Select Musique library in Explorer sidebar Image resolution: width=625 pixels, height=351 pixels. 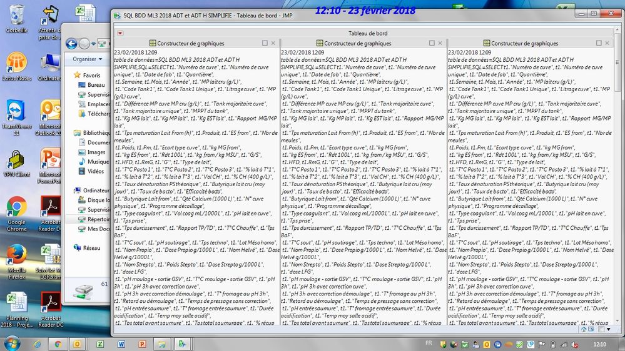point(93,162)
